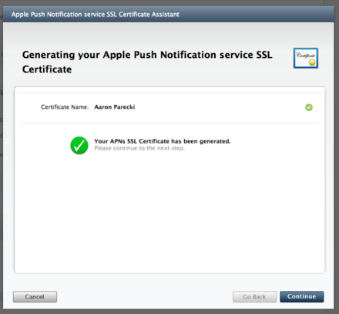Click the certificate icon with gold seal
Viewport: 339px width, 314px height.
pos(306,58)
